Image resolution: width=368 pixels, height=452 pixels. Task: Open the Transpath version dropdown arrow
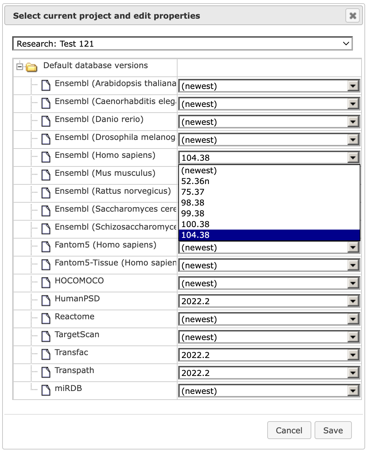(x=353, y=373)
